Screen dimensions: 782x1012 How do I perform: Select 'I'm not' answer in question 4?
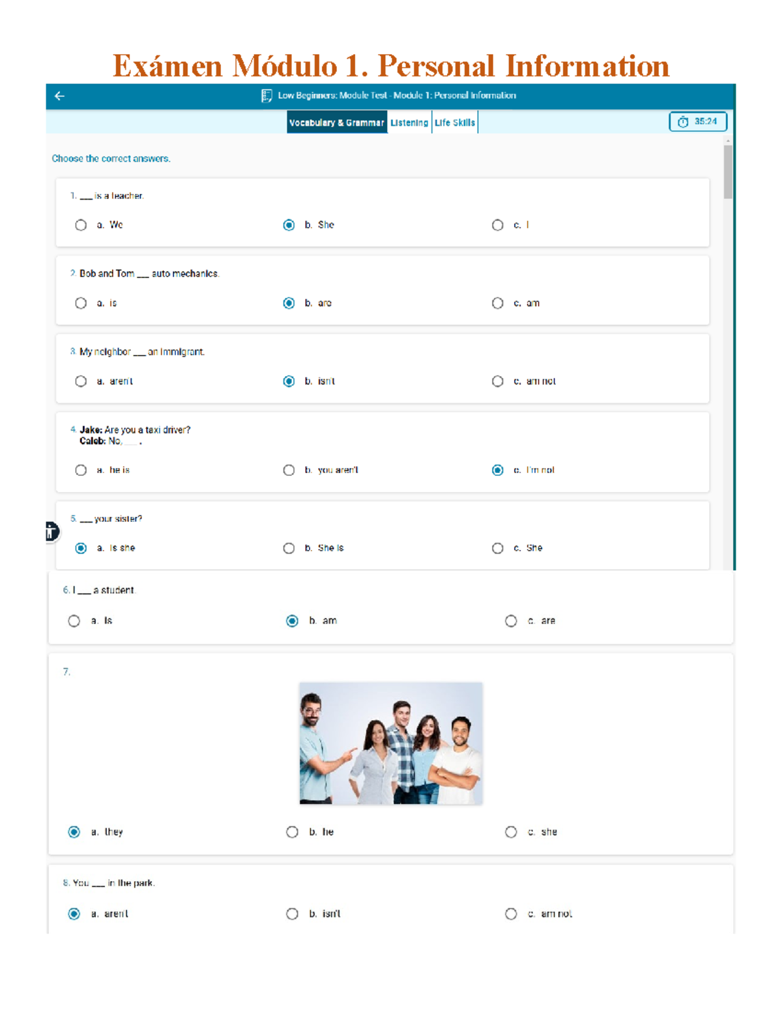(497, 469)
